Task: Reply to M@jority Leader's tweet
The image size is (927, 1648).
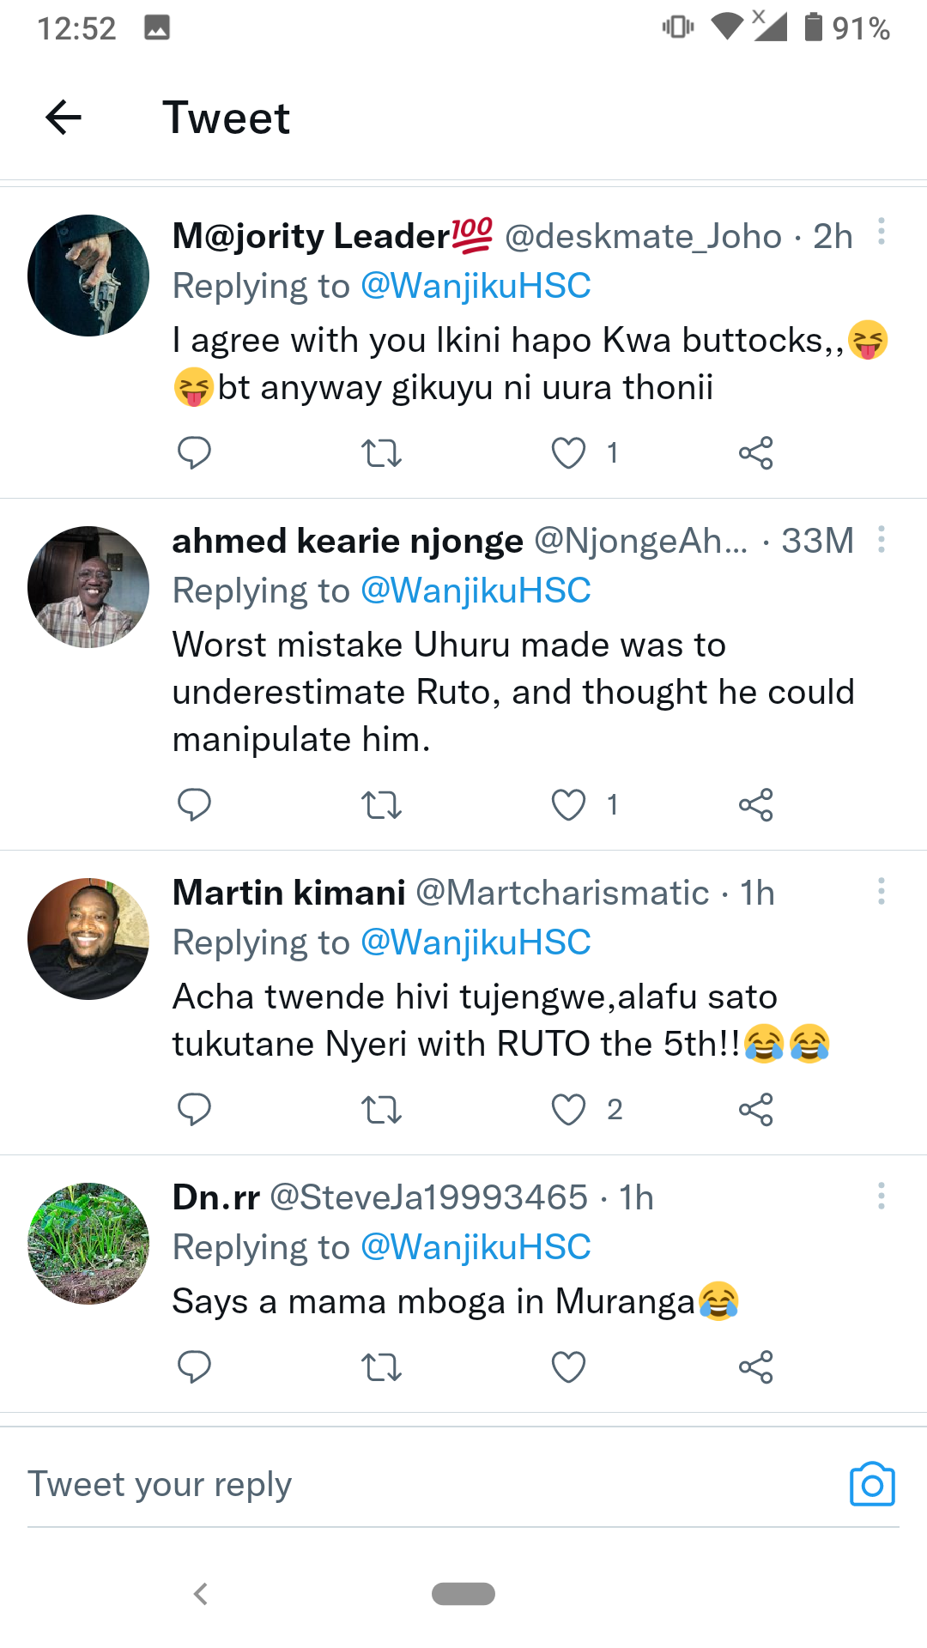Action: [194, 452]
